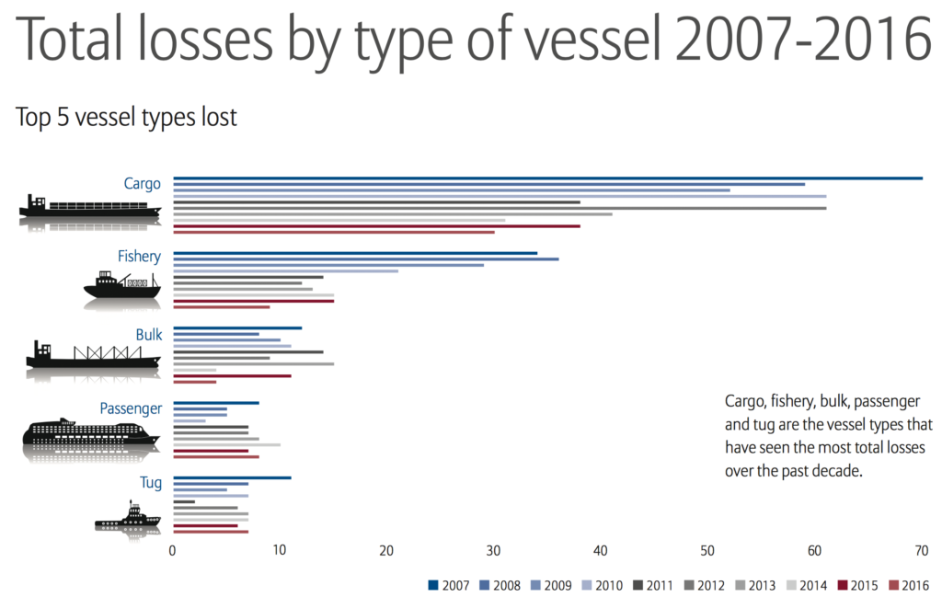
Task: Click the 70 axis tick label
Action: click(x=922, y=551)
